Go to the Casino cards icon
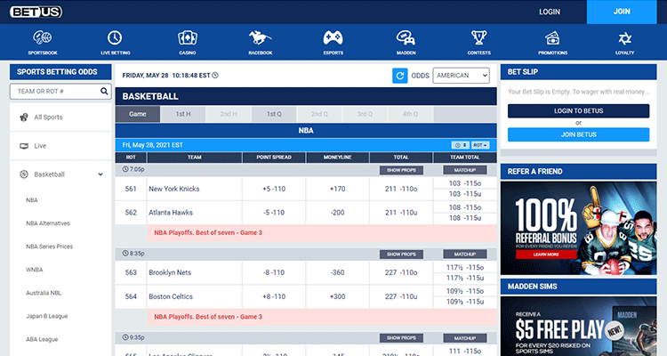This screenshot has height=356, width=667. point(188,38)
